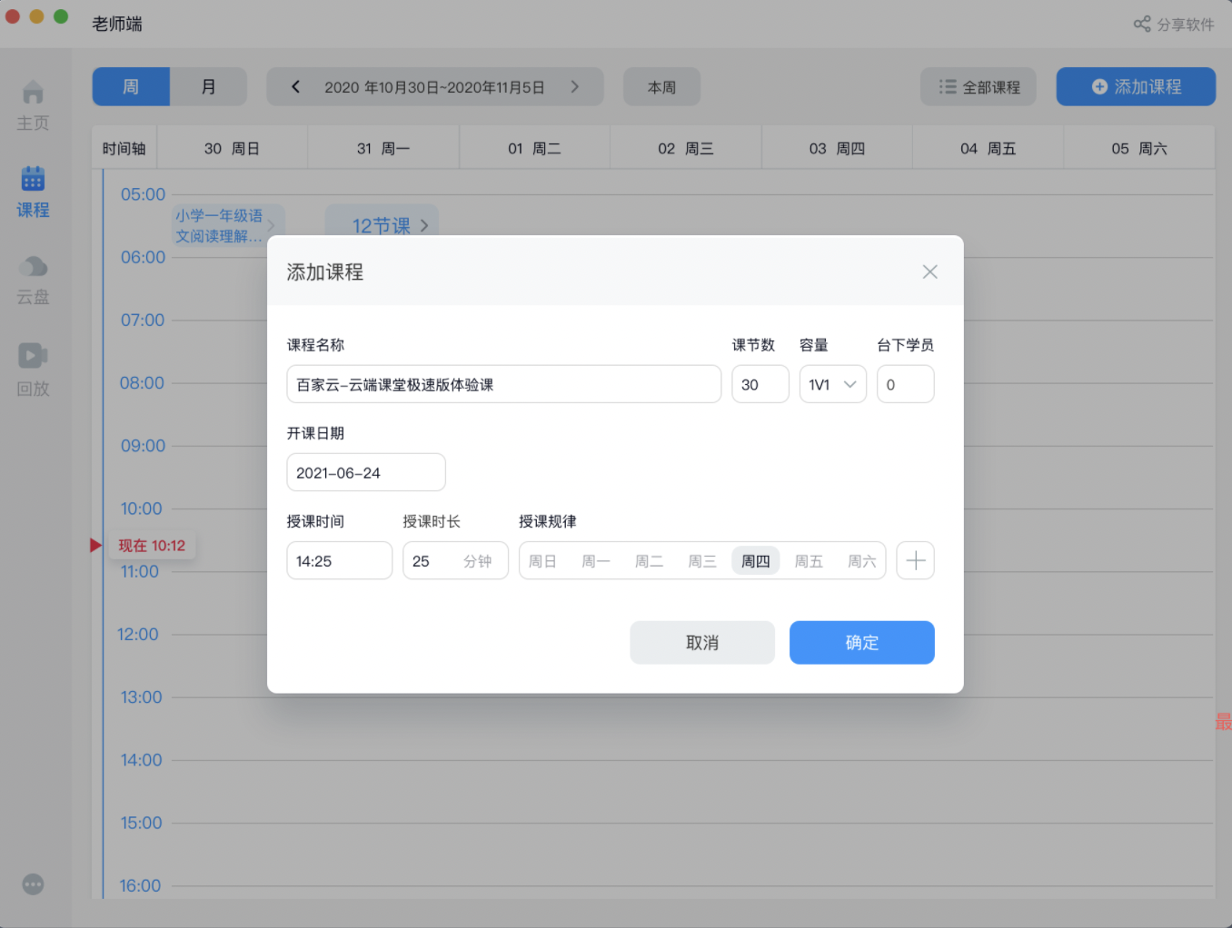Click the 现在 10:12 time marker
The height and width of the screenshot is (928, 1232).
[152, 545]
